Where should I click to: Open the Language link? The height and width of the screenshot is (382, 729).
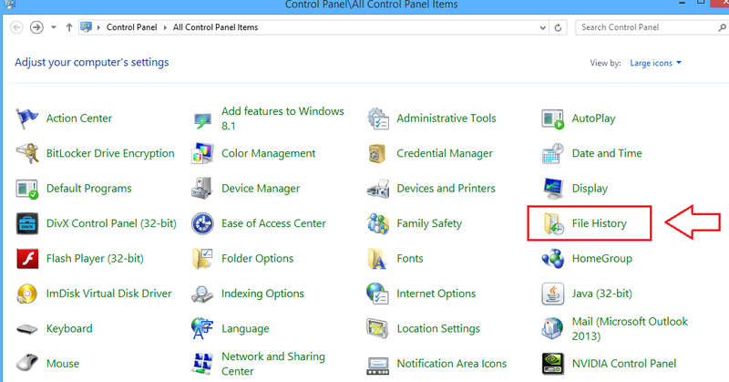245,328
